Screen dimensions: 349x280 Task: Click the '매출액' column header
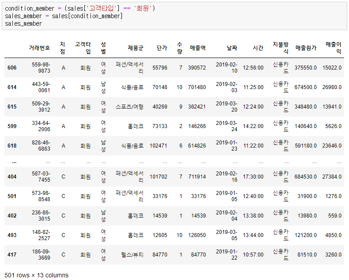point(198,48)
